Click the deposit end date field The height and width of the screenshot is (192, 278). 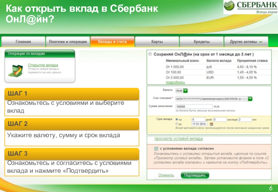[198, 124]
